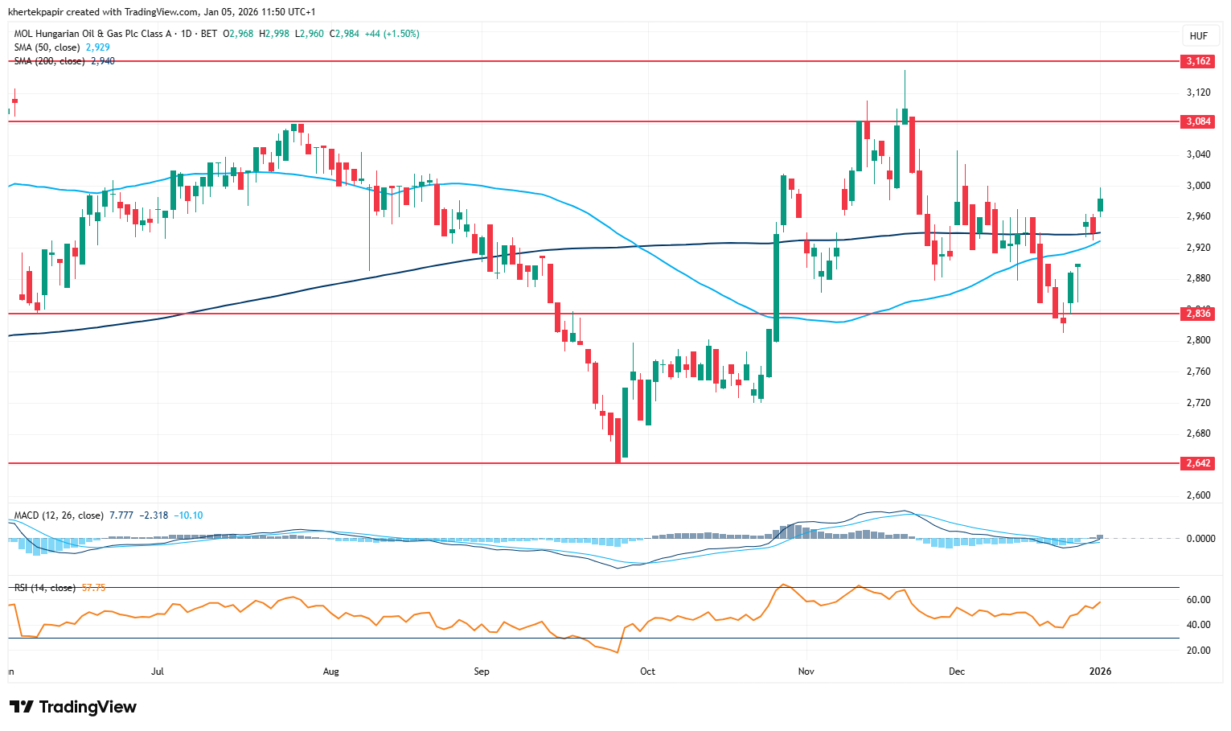Open the RSI (14, close) indicator legend
Viewport: 1231px width, 731px height.
coord(45,588)
